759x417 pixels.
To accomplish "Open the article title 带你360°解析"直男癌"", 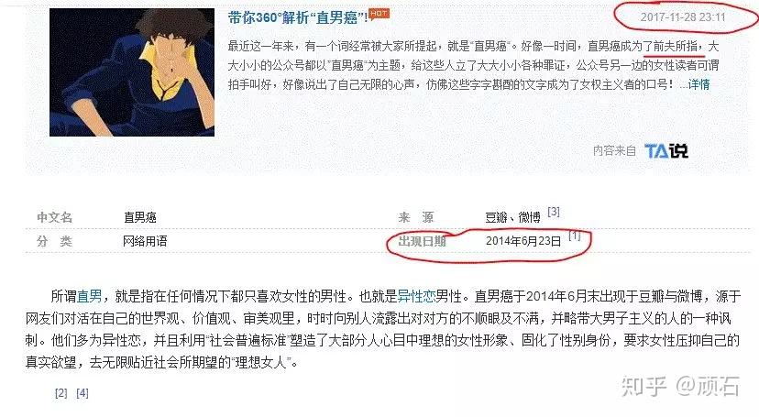I will pos(297,18).
